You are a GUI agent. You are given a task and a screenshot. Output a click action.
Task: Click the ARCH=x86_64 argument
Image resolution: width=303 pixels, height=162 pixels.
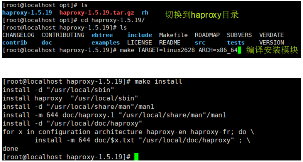point(218,50)
